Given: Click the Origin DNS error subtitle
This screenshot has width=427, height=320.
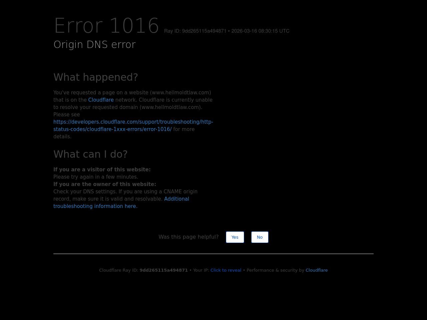Looking at the screenshot, I should 94,45.
